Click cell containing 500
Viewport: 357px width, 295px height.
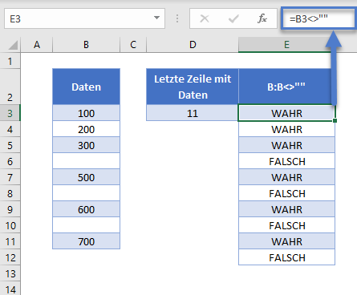click(x=86, y=177)
